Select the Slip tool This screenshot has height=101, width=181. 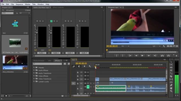point(171,79)
